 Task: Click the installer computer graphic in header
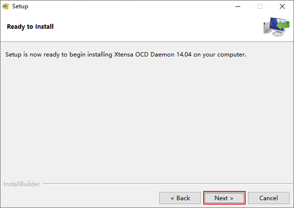[x=276, y=27]
